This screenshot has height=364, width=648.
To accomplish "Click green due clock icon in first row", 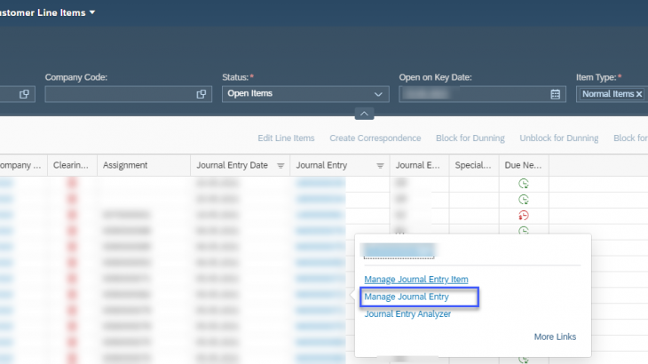I will 524,183.
